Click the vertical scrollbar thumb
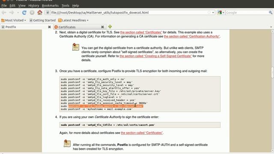 272,72
